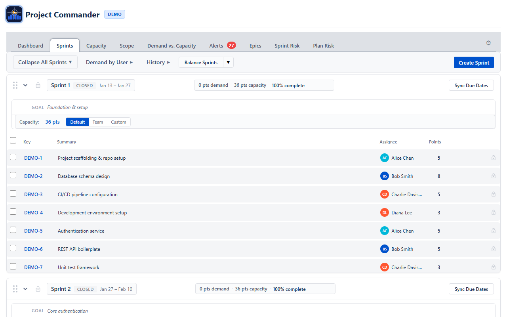Collapse Sprint 1 using its chevron
The height and width of the screenshot is (317, 507).
(x=25, y=85)
